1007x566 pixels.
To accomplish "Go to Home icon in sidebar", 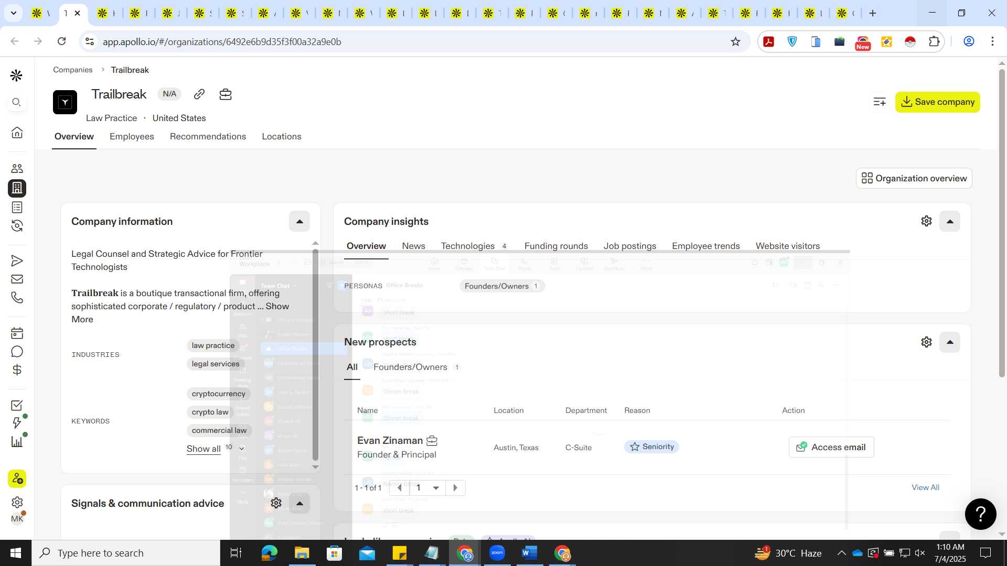I will [x=17, y=132].
